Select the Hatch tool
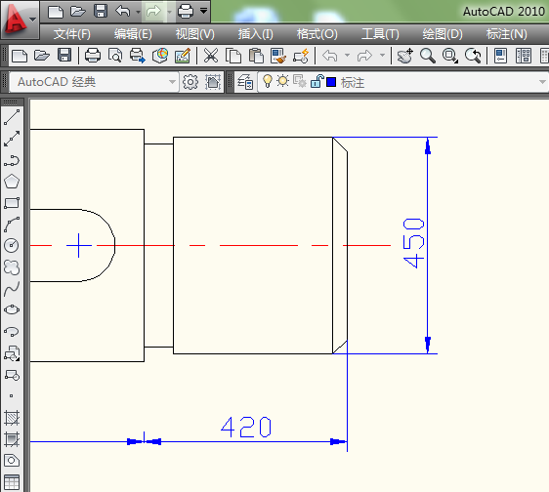This screenshot has width=549, height=492. [12, 418]
